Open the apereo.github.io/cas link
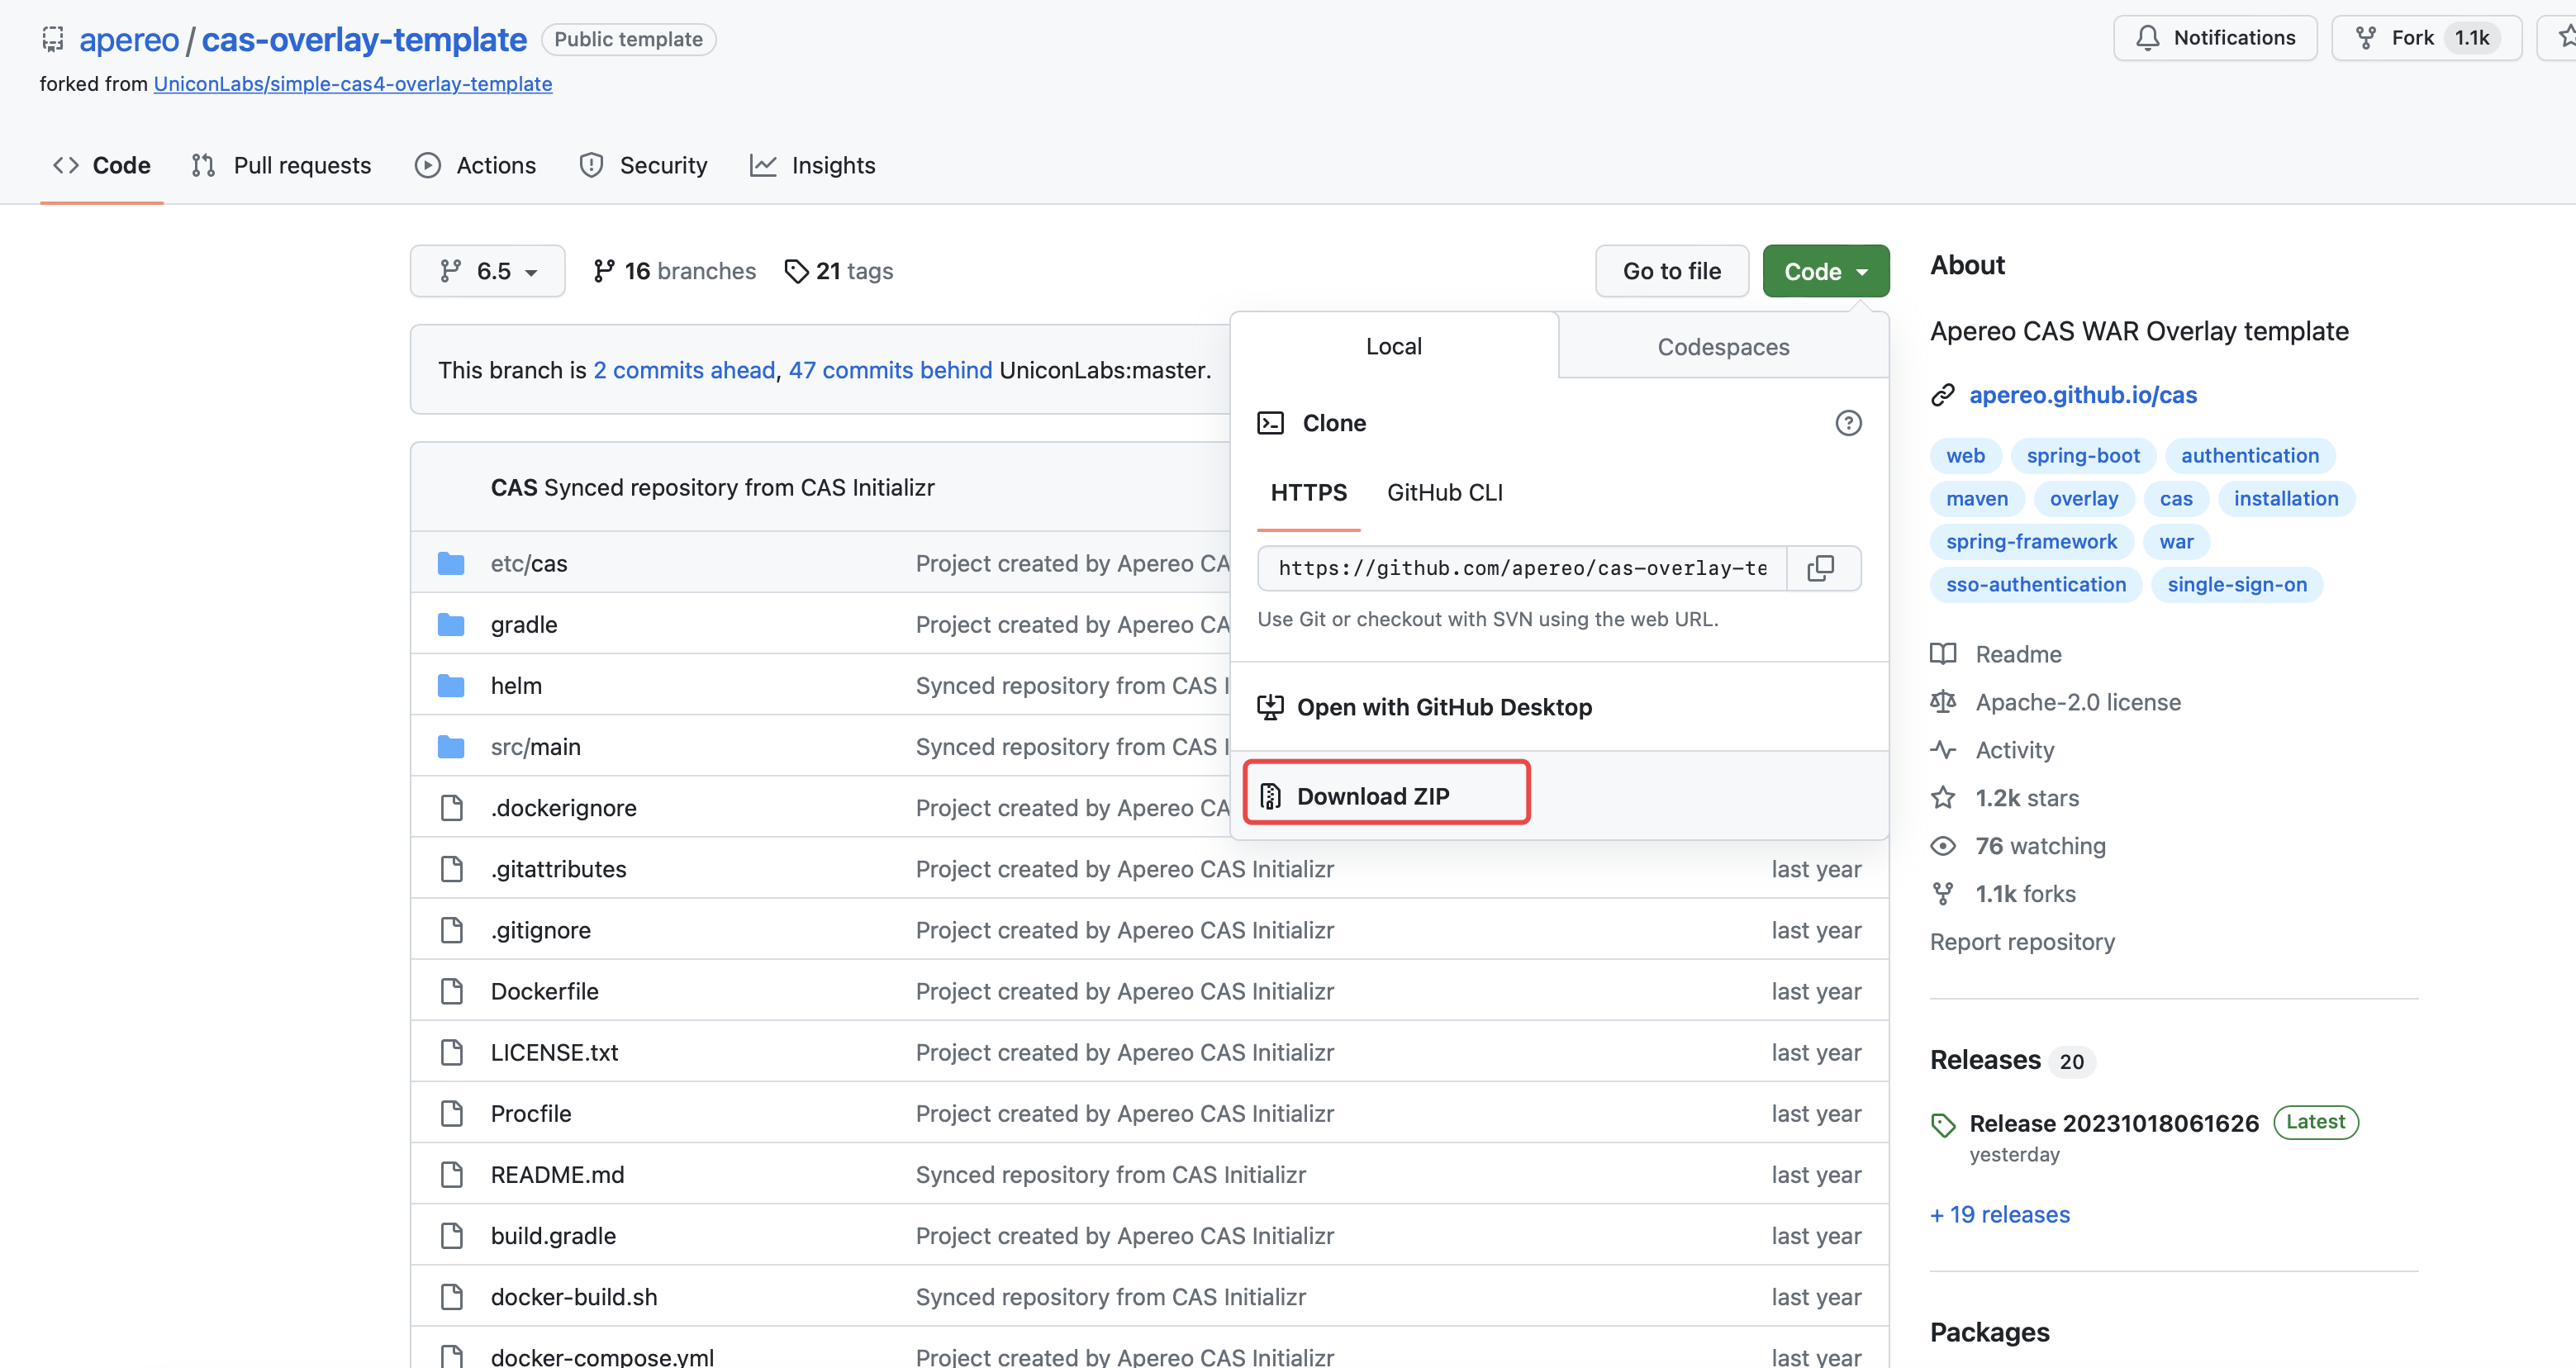Image resolution: width=2576 pixels, height=1368 pixels. (x=2082, y=395)
